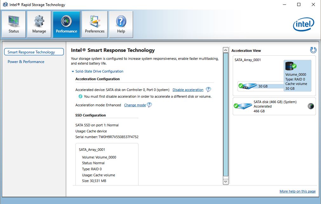The height and width of the screenshot is (204, 321).
Task: Switch to the Status view
Action: [x=13, y=24]
